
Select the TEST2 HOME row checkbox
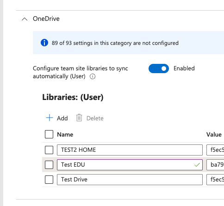click(49, 150)
